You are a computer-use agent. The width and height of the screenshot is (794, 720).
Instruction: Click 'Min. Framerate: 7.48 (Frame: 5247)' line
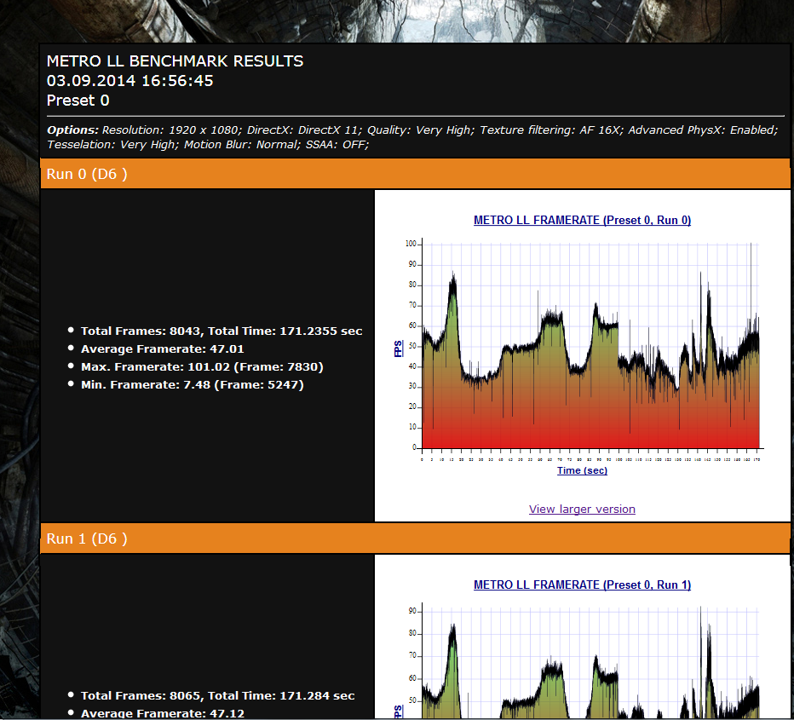pos(192,385)
